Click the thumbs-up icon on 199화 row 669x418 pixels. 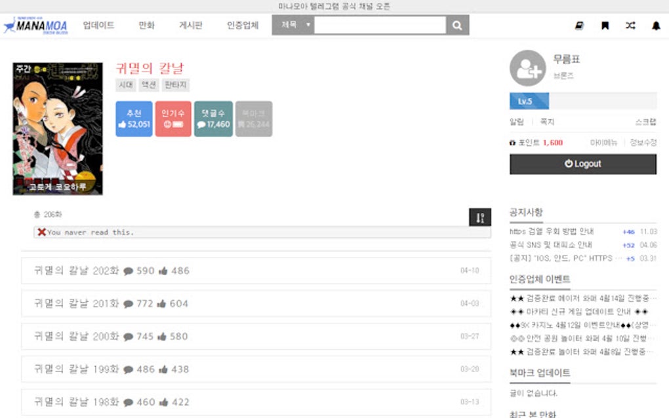point(163,370)
